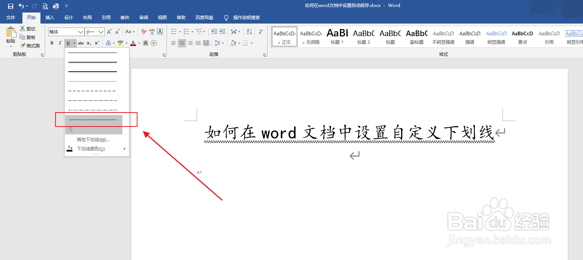Toggle show/hide paragraph marks
This screenshot has height=260, width=583.
(261, 32)
